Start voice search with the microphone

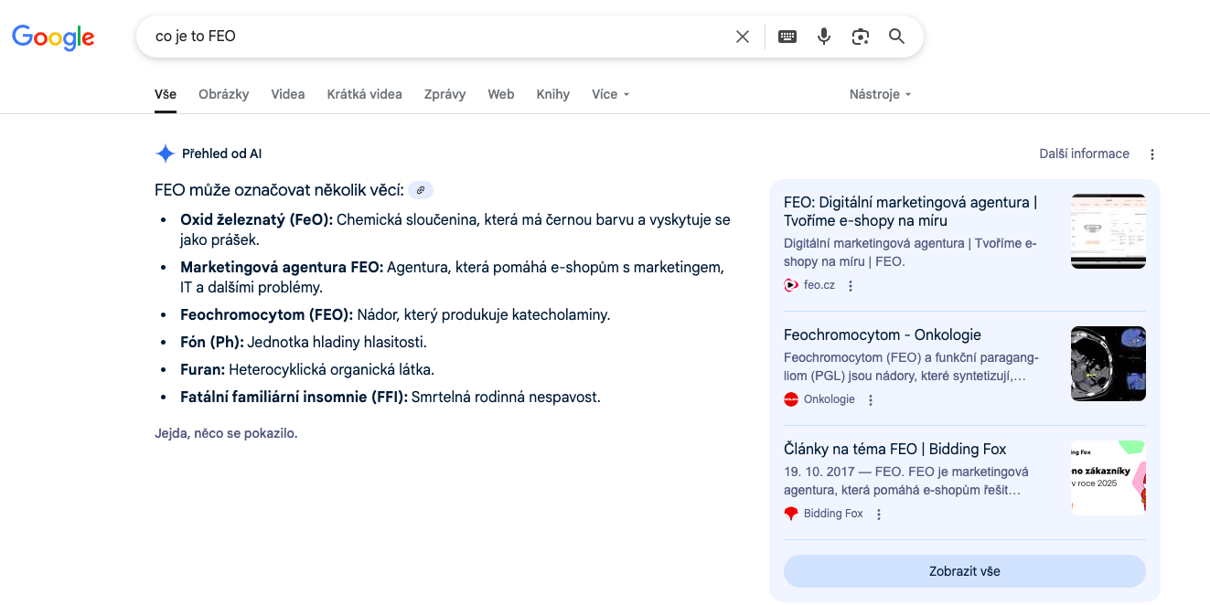pyautogui.click(x=824, y=37)
